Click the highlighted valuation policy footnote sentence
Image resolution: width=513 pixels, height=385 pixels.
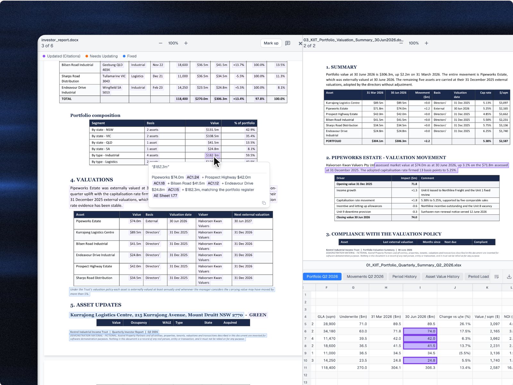[172, 291]
